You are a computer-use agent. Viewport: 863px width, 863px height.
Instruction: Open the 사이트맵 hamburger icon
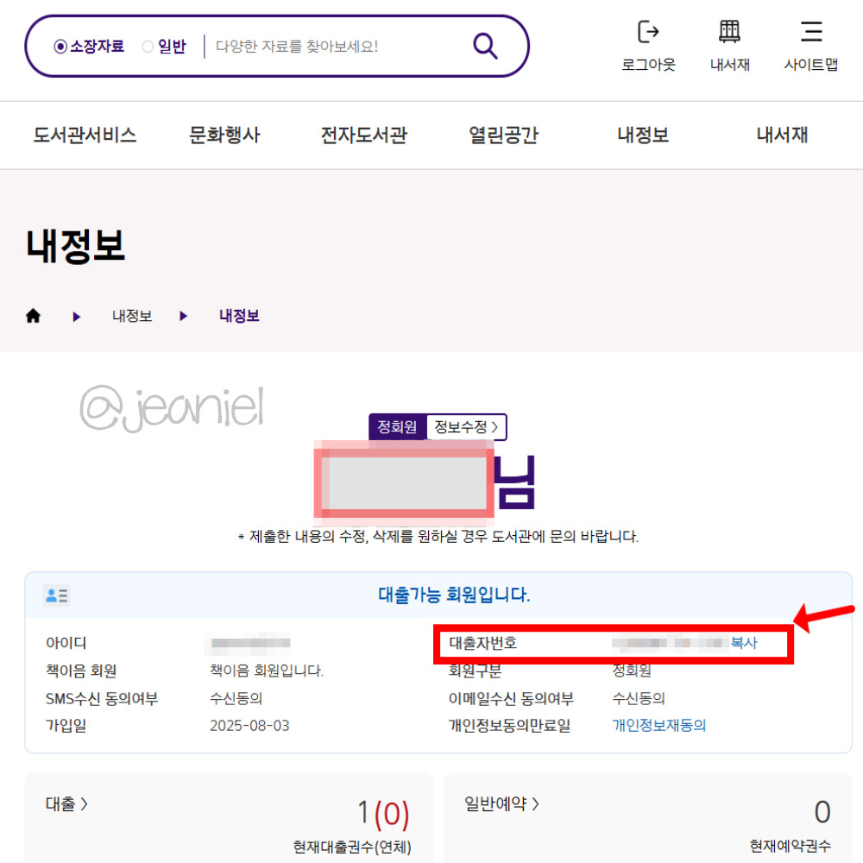coord(810,32)
